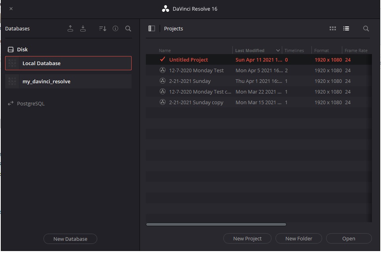Search the databases list
381x253 pixels.
click(x=128, y=29)
